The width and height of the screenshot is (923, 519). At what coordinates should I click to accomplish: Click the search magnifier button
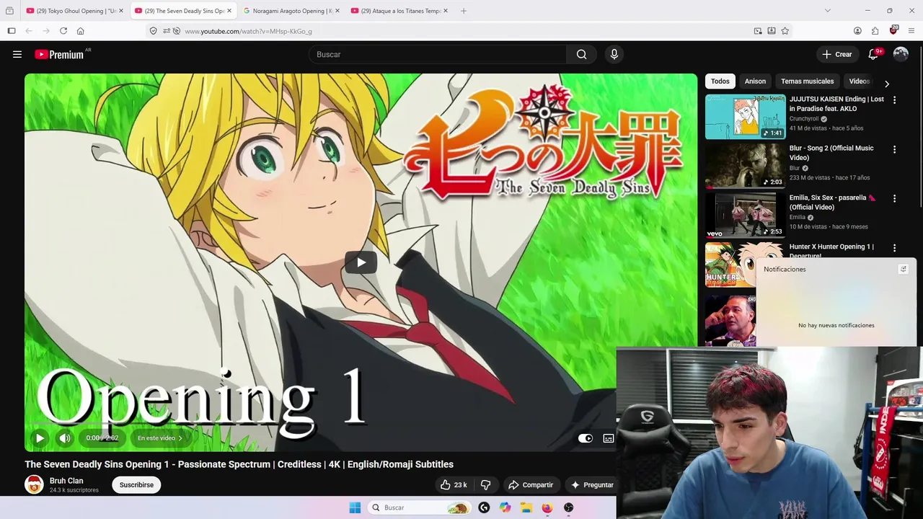pos(582,54)
